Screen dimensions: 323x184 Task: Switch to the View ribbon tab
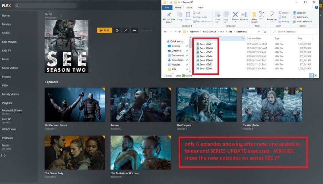tap(200, 8)
